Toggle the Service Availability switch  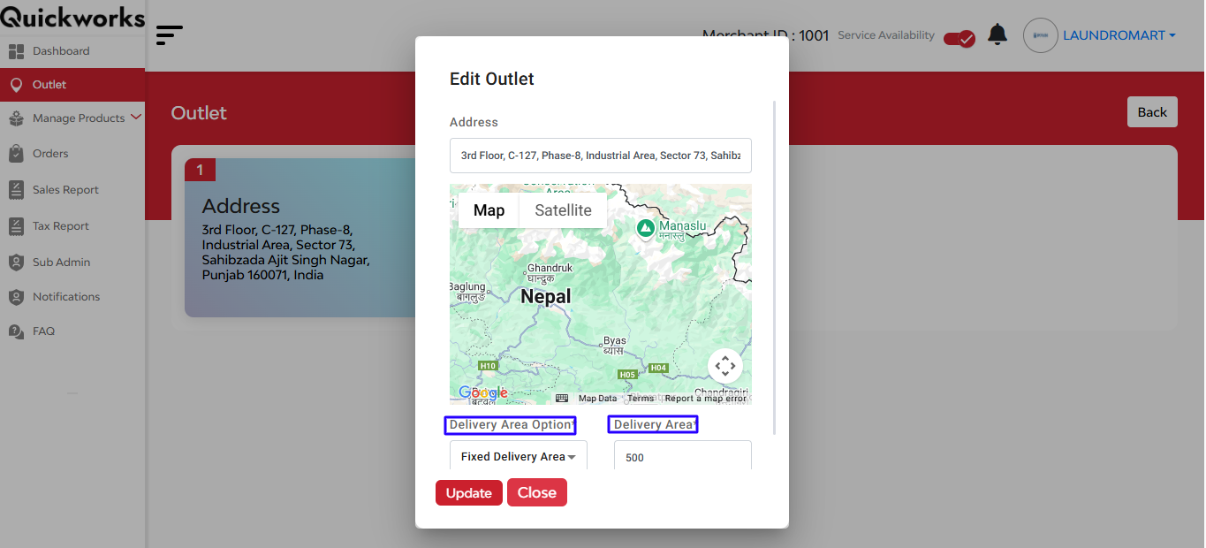pos(959,38)
